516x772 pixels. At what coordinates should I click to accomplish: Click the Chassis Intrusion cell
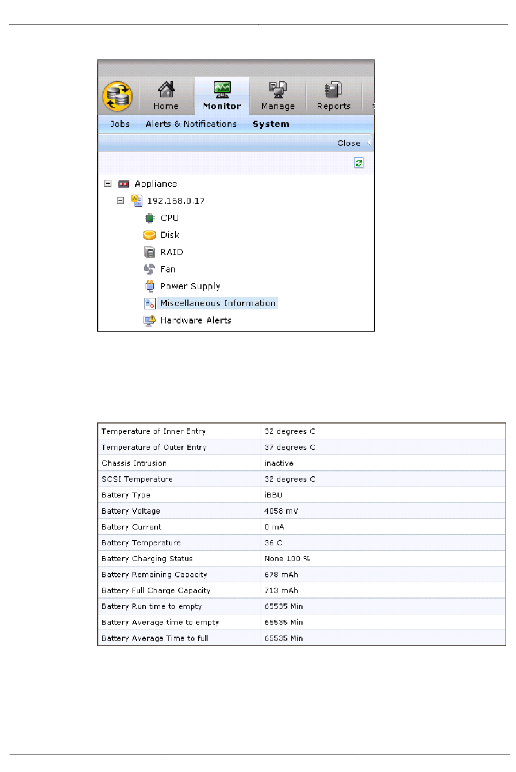click(x=179, y=463)
